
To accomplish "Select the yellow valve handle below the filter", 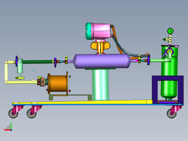I will (x=20, y=78).
